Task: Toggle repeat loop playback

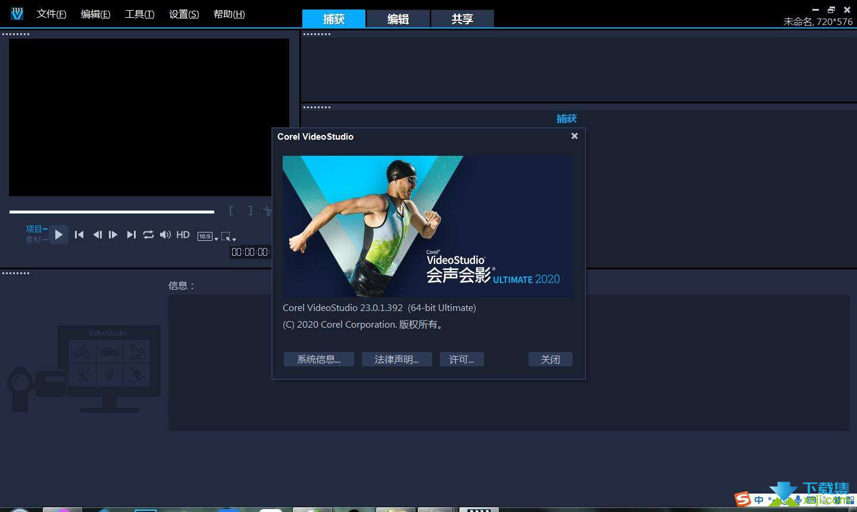Action: (x=148, y=235)
